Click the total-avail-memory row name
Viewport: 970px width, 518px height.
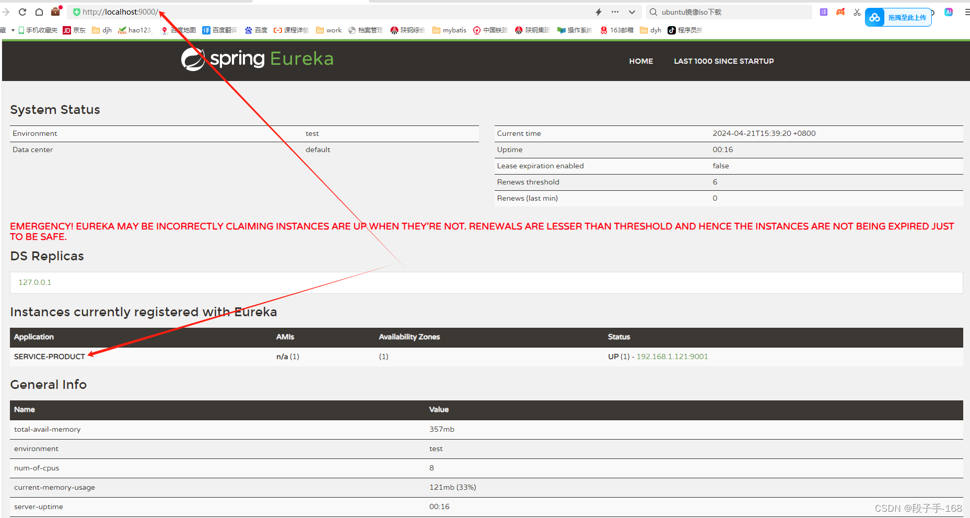(48, 429)
